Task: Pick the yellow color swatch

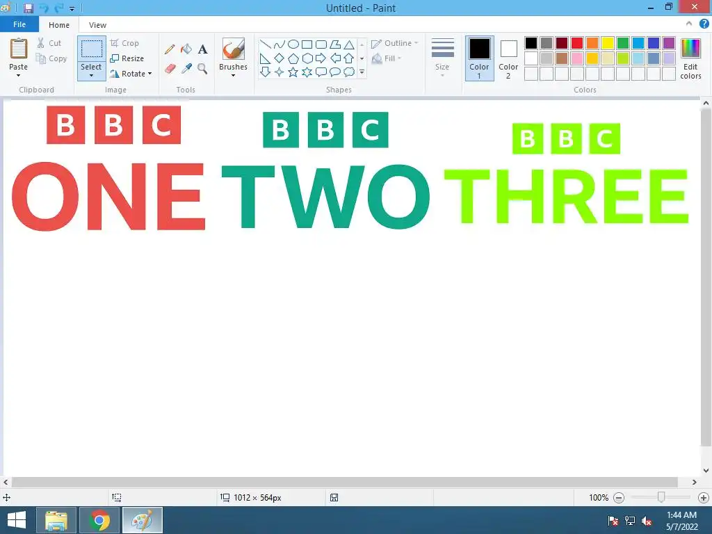Action: pyautogui.click(x=608, y=43)
